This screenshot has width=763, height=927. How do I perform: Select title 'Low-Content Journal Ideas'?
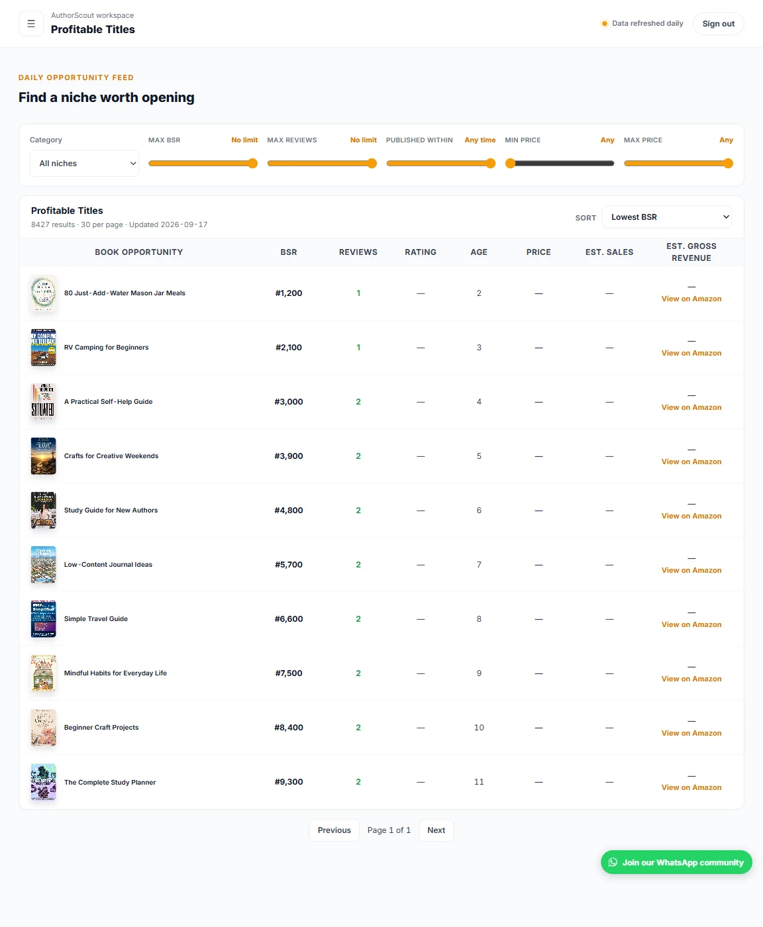click(x=108, y=565)
